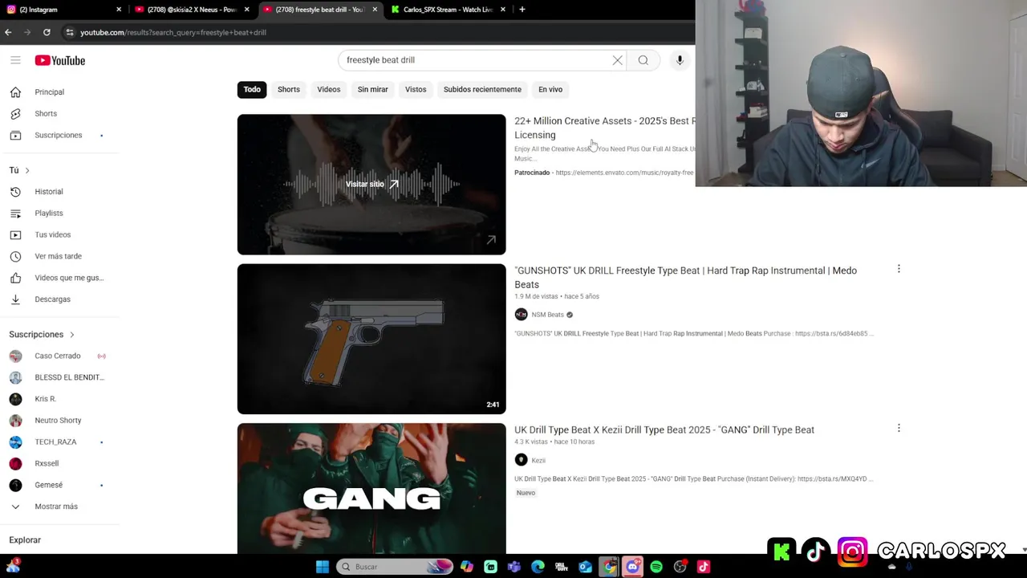This screenshot has height=578, width=1027.
Task: Select the Sin mirar filter chip
Action: click(x=372, y=89)
